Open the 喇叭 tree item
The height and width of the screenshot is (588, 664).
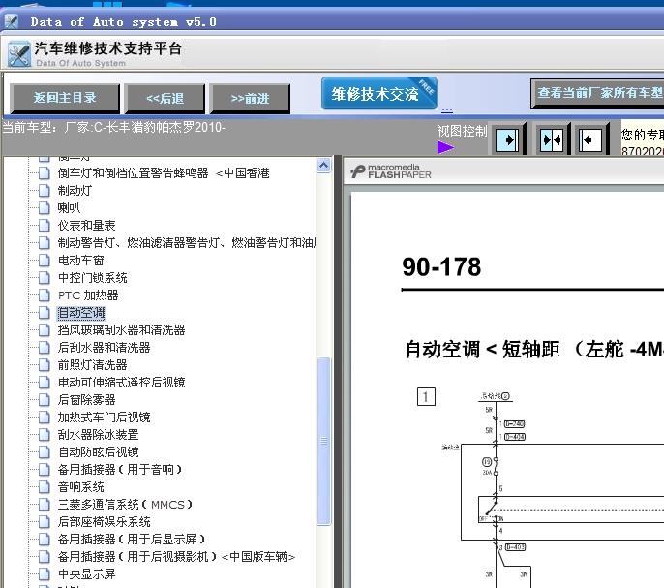(69, 207)
